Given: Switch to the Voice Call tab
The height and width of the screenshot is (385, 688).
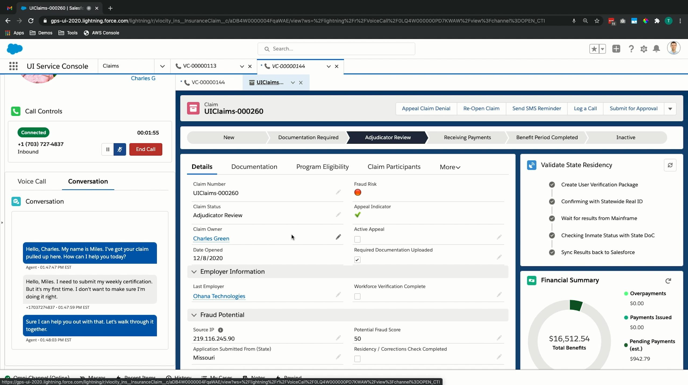Looking at the screenshot, I should click(32, 181).
